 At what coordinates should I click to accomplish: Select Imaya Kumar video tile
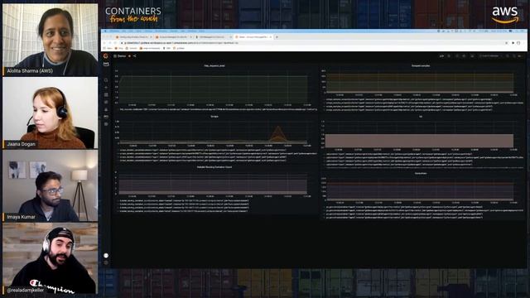[x=50, y=185]
